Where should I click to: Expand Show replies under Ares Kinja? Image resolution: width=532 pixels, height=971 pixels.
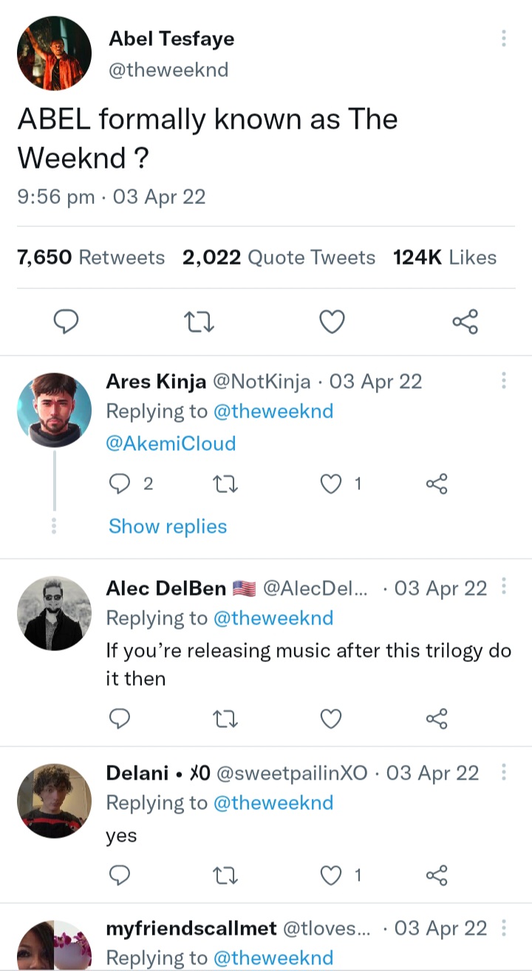pyautogui.click(x=168, y=526)
